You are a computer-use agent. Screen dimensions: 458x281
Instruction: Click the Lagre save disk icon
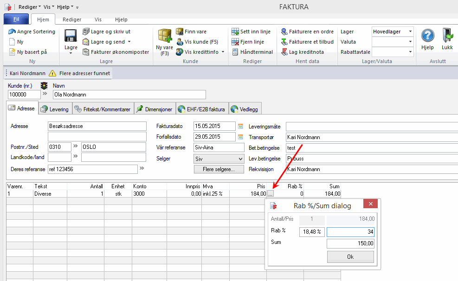pos(71,37)
